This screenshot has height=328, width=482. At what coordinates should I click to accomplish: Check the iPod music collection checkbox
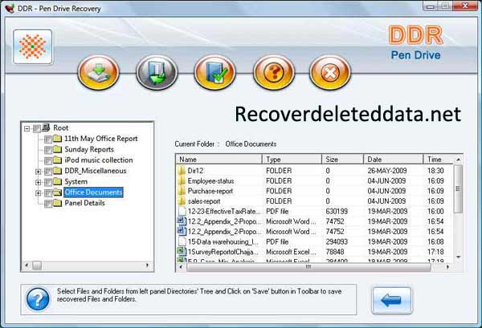pyautogui.click(x=48, y=160)
